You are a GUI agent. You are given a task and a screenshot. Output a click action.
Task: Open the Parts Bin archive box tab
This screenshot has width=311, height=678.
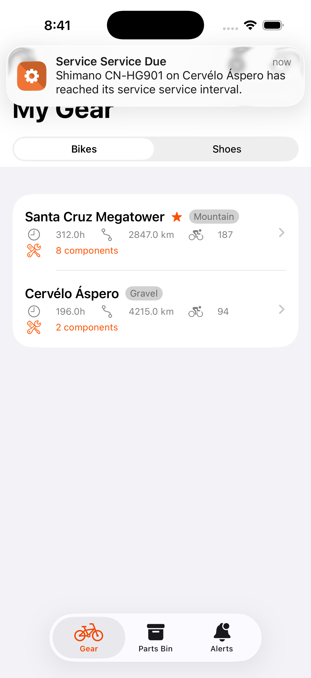click(x=156, y=637)
